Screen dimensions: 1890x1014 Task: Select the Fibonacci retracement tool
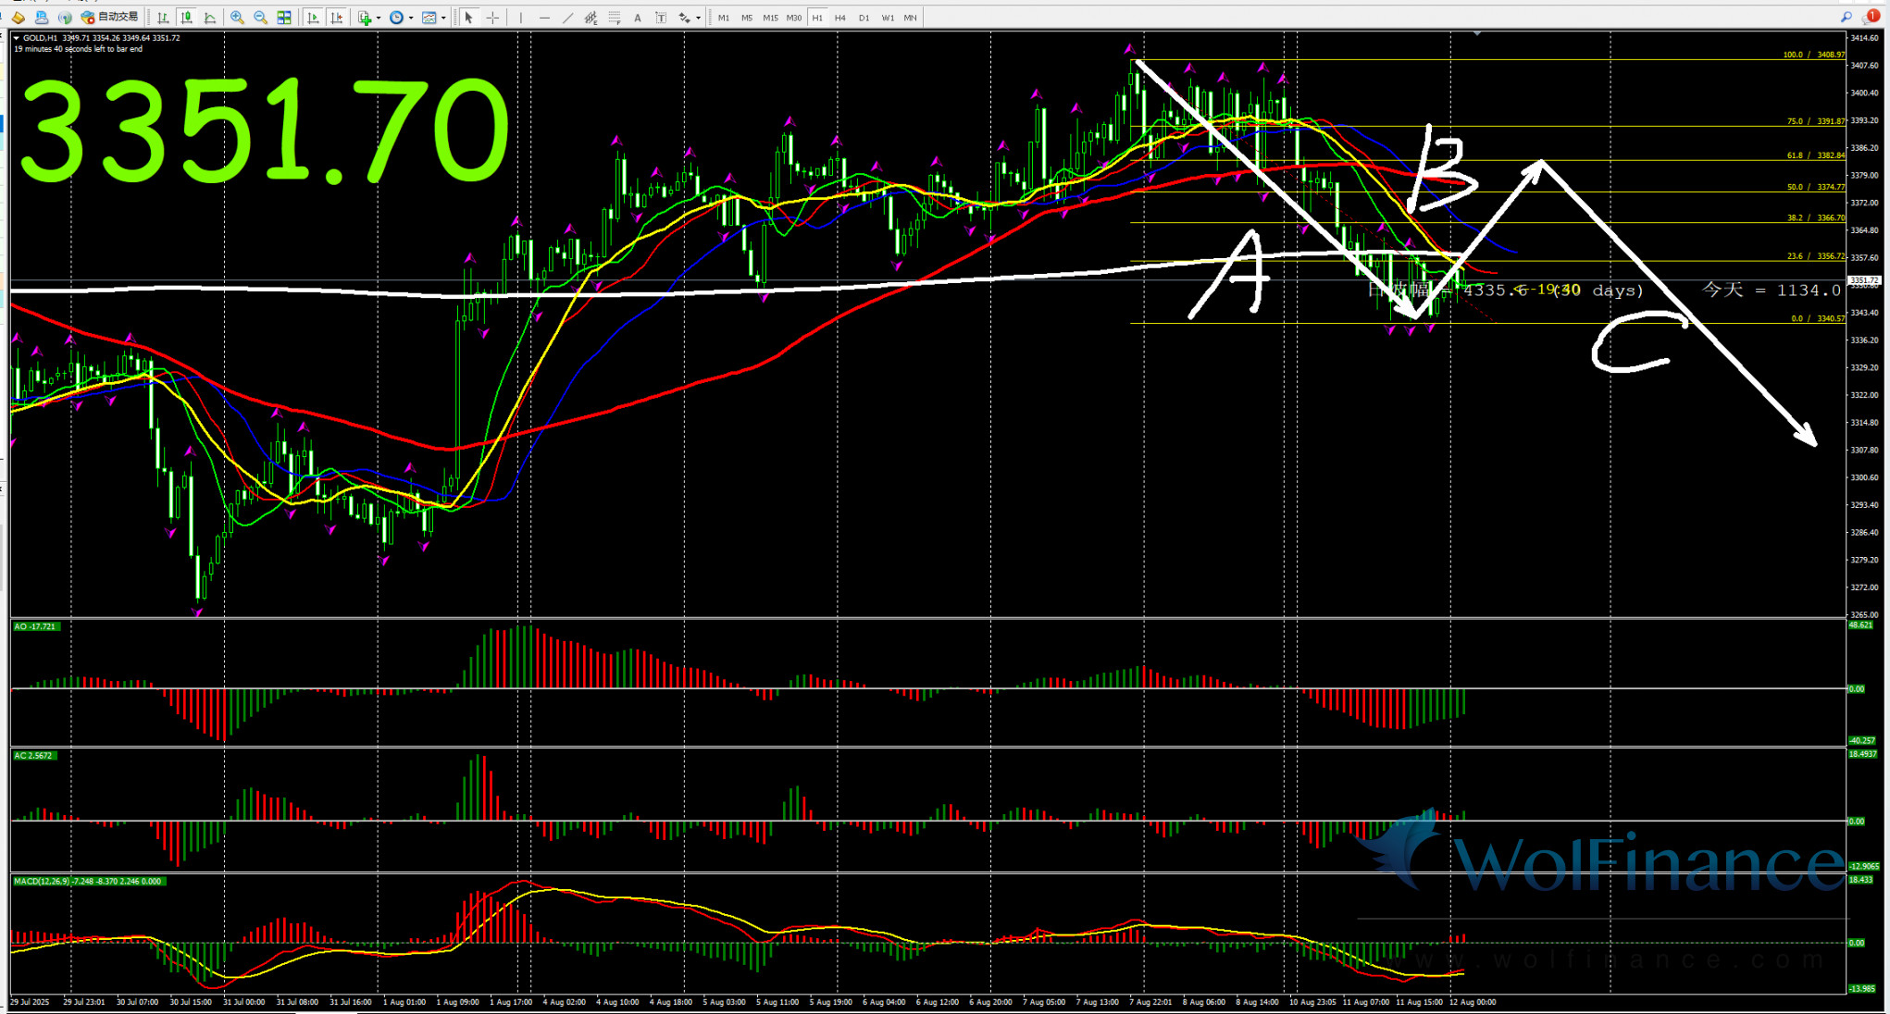click(614, 17)
